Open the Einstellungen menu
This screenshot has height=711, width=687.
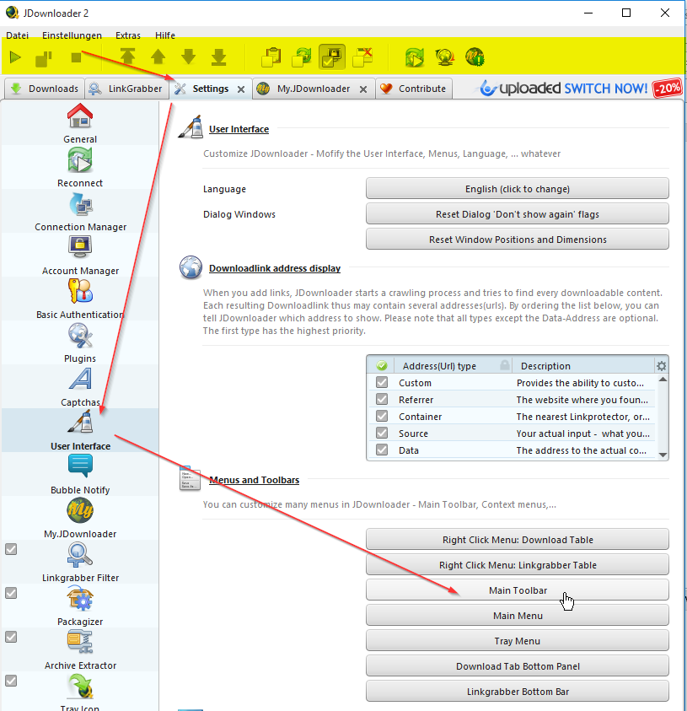[x=72, y=35]
